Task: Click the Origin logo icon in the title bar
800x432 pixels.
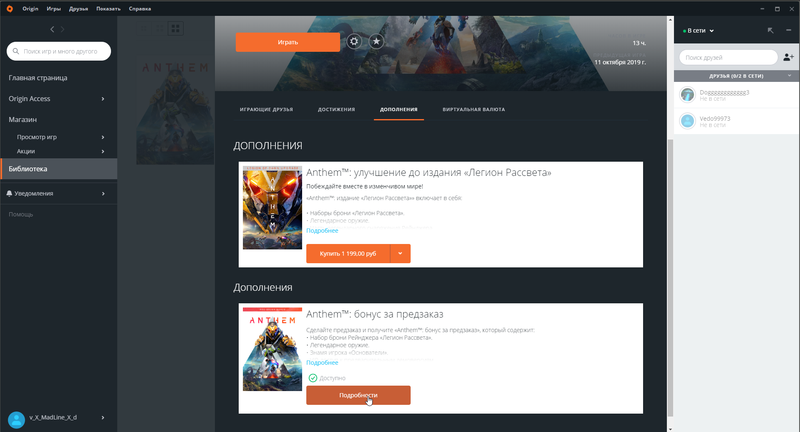Action: (10, 9)
